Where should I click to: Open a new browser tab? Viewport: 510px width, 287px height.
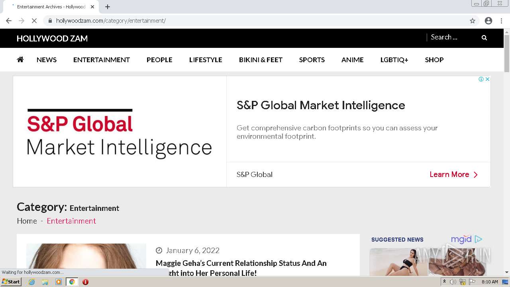click(x=107, y=7)
